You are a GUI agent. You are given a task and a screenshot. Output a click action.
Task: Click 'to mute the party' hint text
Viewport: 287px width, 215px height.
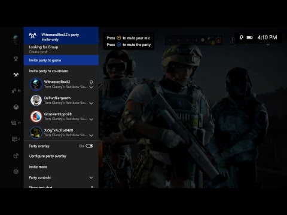point(136,45)
